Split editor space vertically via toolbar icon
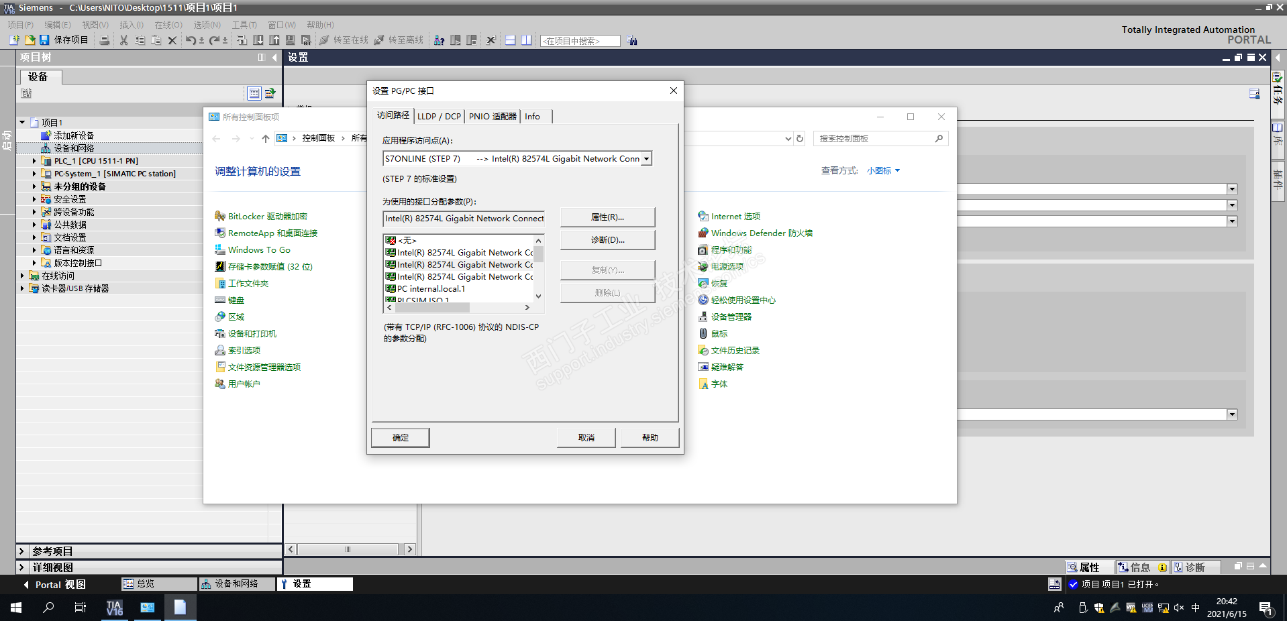The width and height of the screenshot is (1287, 621). click(x=527, y=40)
